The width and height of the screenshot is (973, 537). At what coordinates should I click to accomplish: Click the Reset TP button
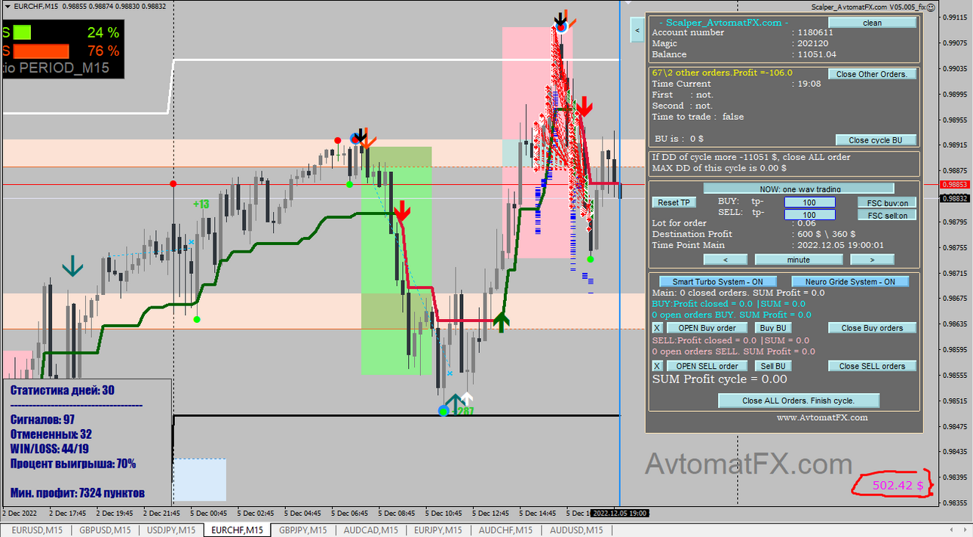coord(674,202)
